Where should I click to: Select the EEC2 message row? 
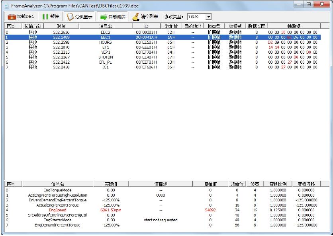coord(106,32)
